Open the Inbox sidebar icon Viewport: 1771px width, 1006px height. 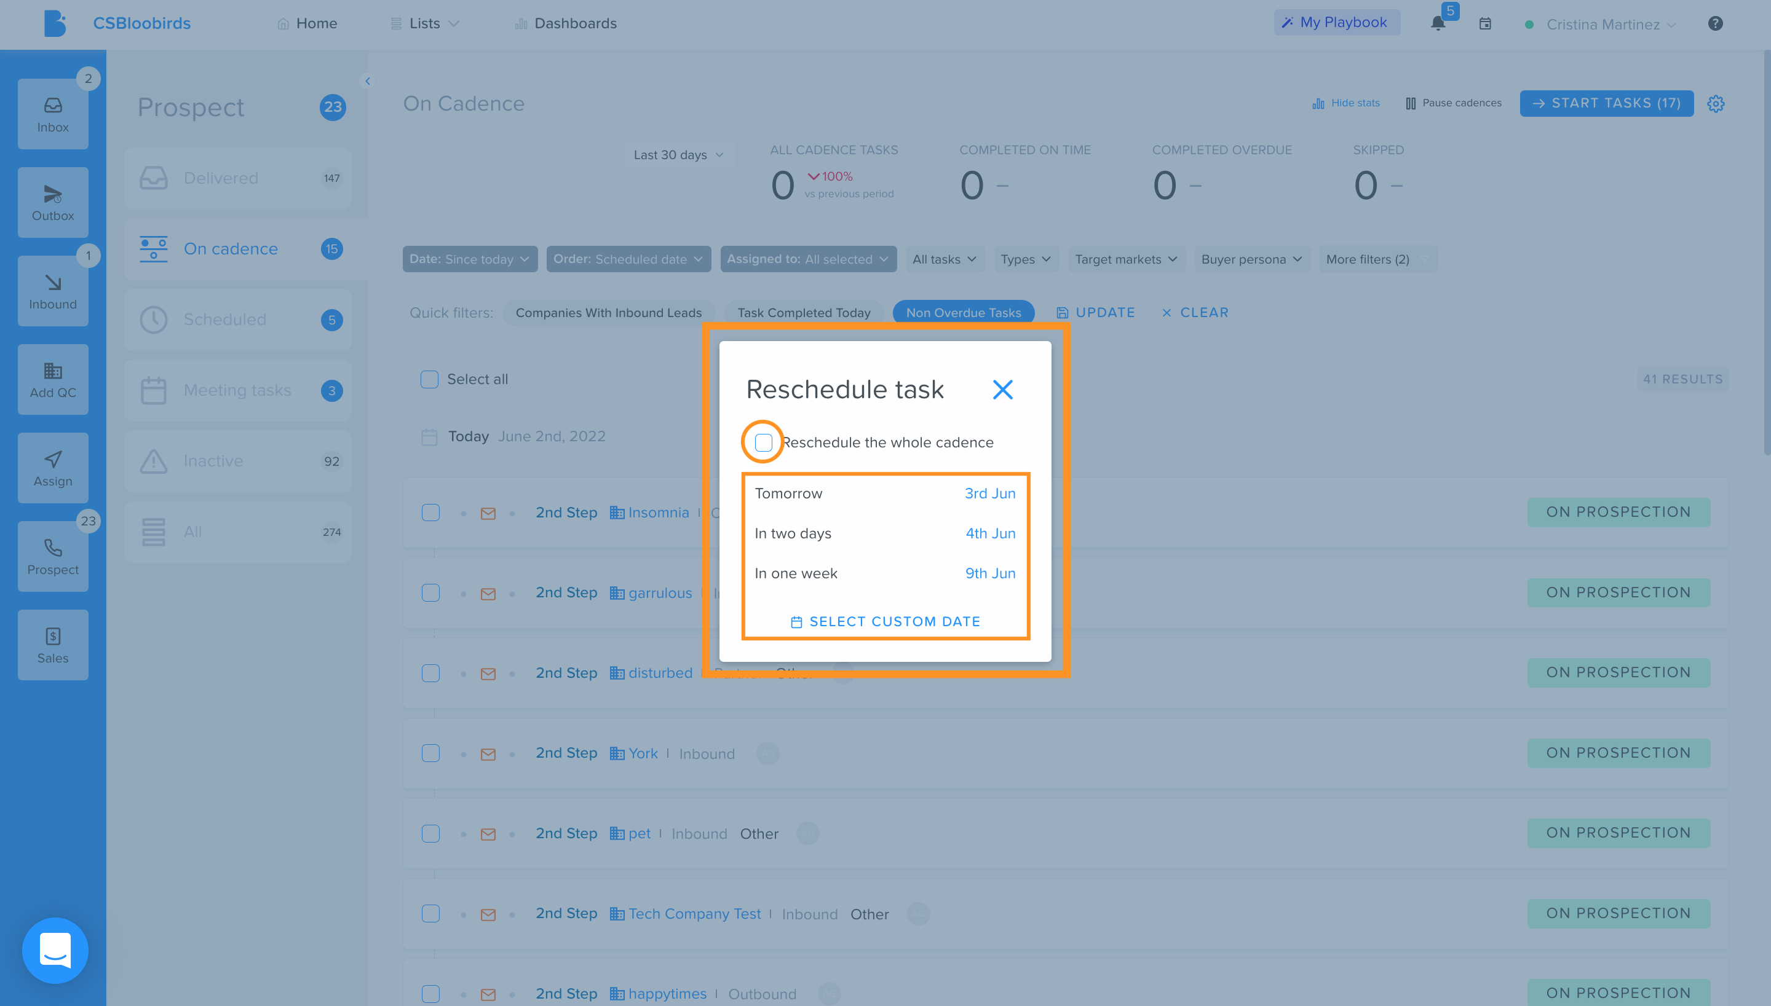[x=52, y=113]
